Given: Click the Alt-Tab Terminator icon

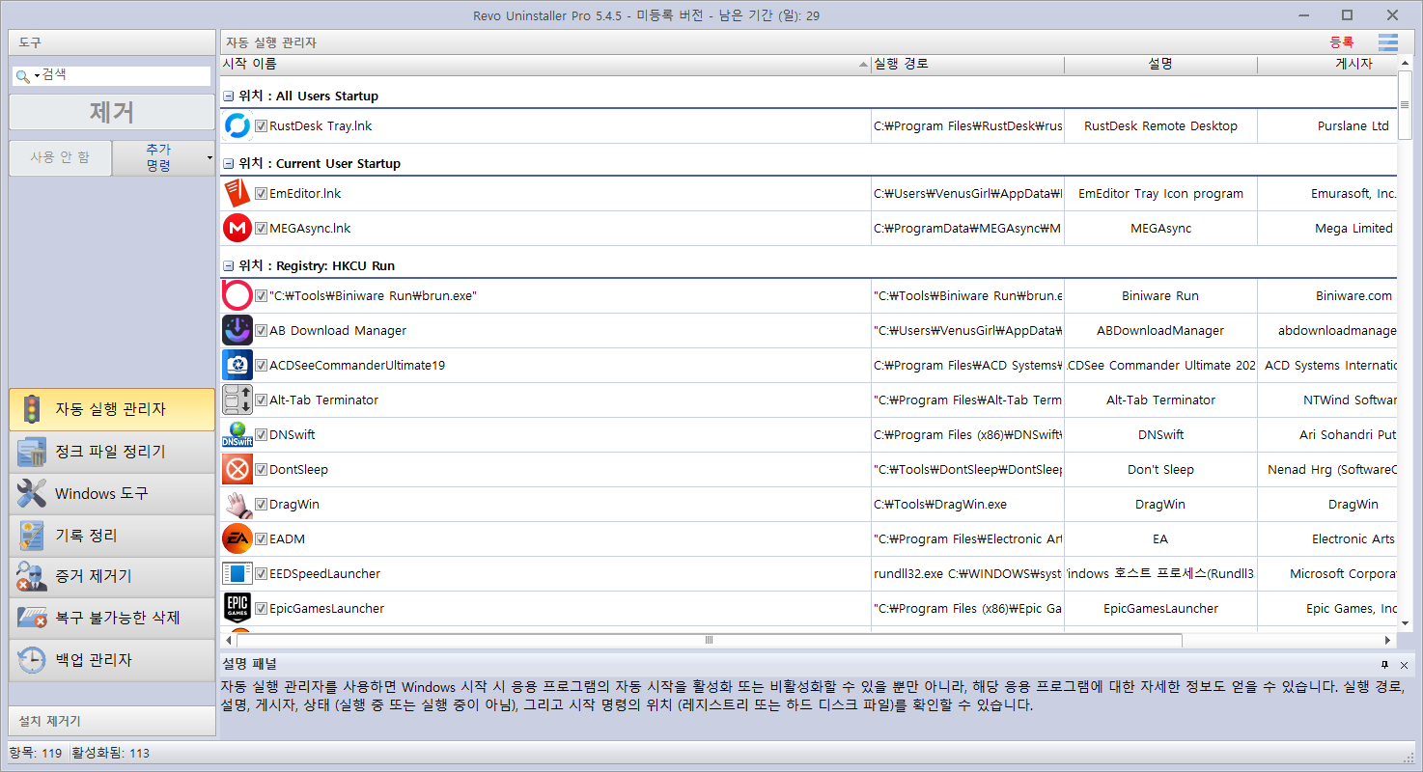Looking at the screenshot, I should (237, 400).
